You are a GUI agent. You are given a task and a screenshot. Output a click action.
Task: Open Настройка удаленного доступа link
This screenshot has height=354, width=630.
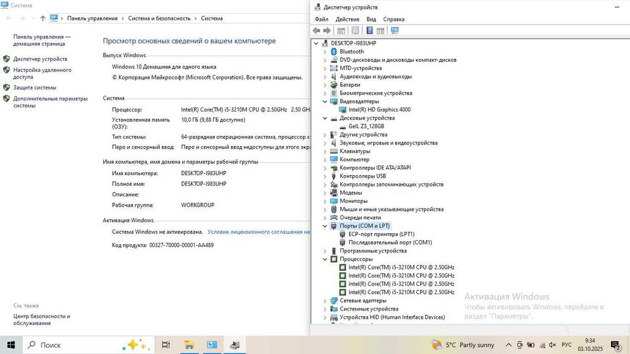(42, 73)
